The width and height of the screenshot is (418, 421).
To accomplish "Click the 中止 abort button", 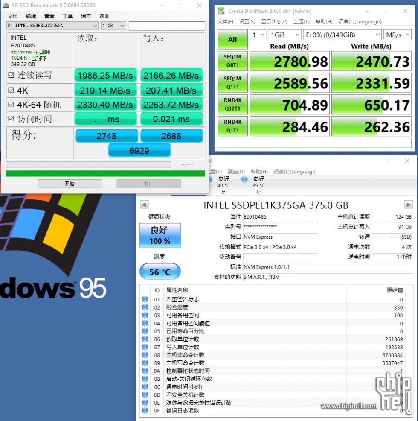I will [x=148, y=184].
